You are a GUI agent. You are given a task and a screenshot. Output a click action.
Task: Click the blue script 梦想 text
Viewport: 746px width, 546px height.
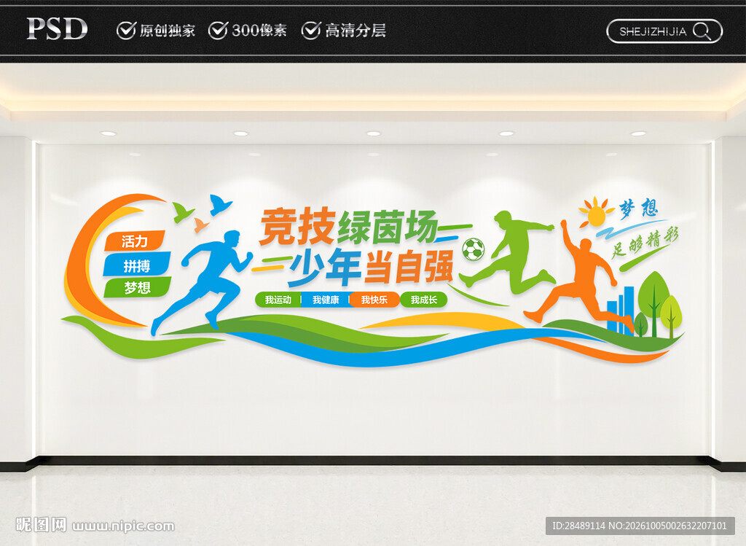click(x=638, y=208)
